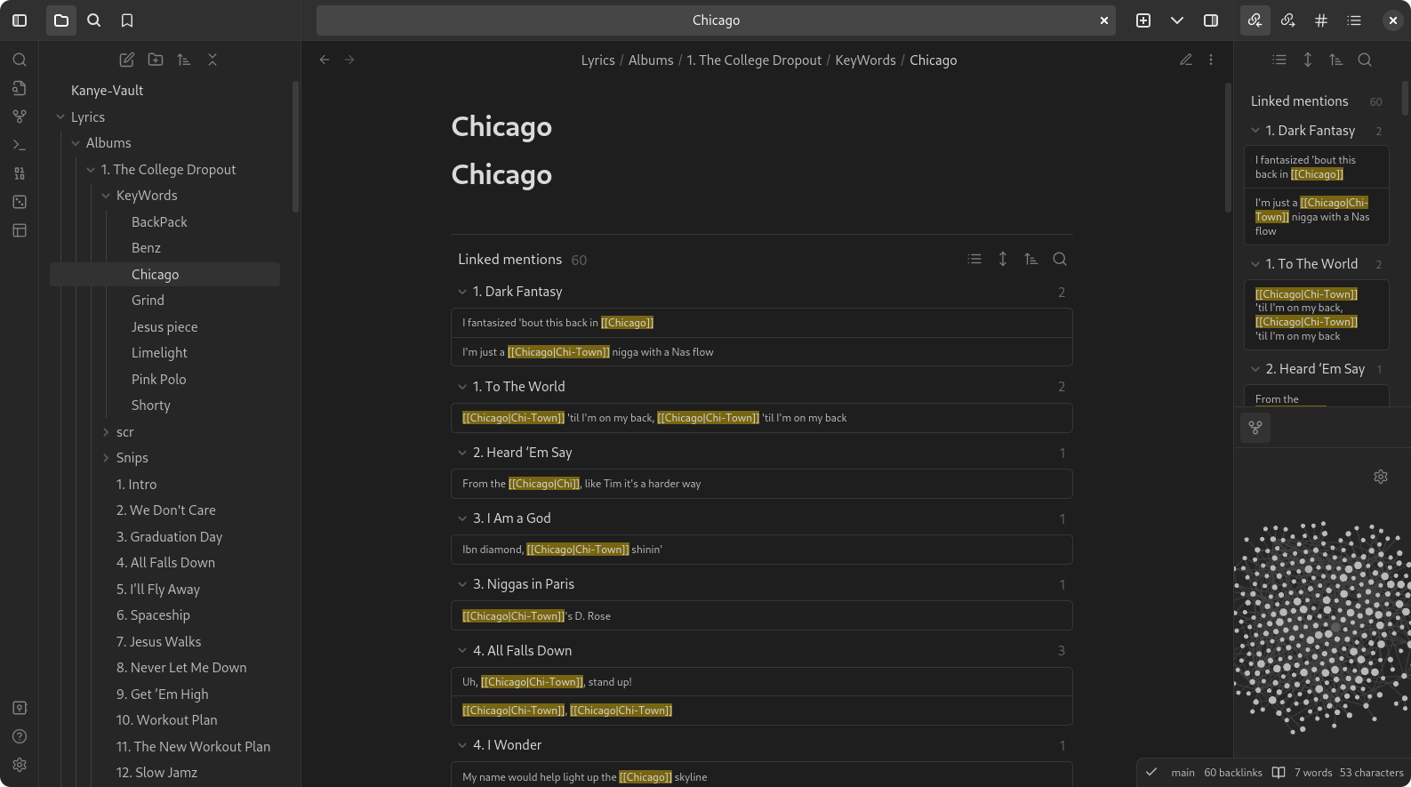Click the Chicago tab title bar

(x=716, y=20)
